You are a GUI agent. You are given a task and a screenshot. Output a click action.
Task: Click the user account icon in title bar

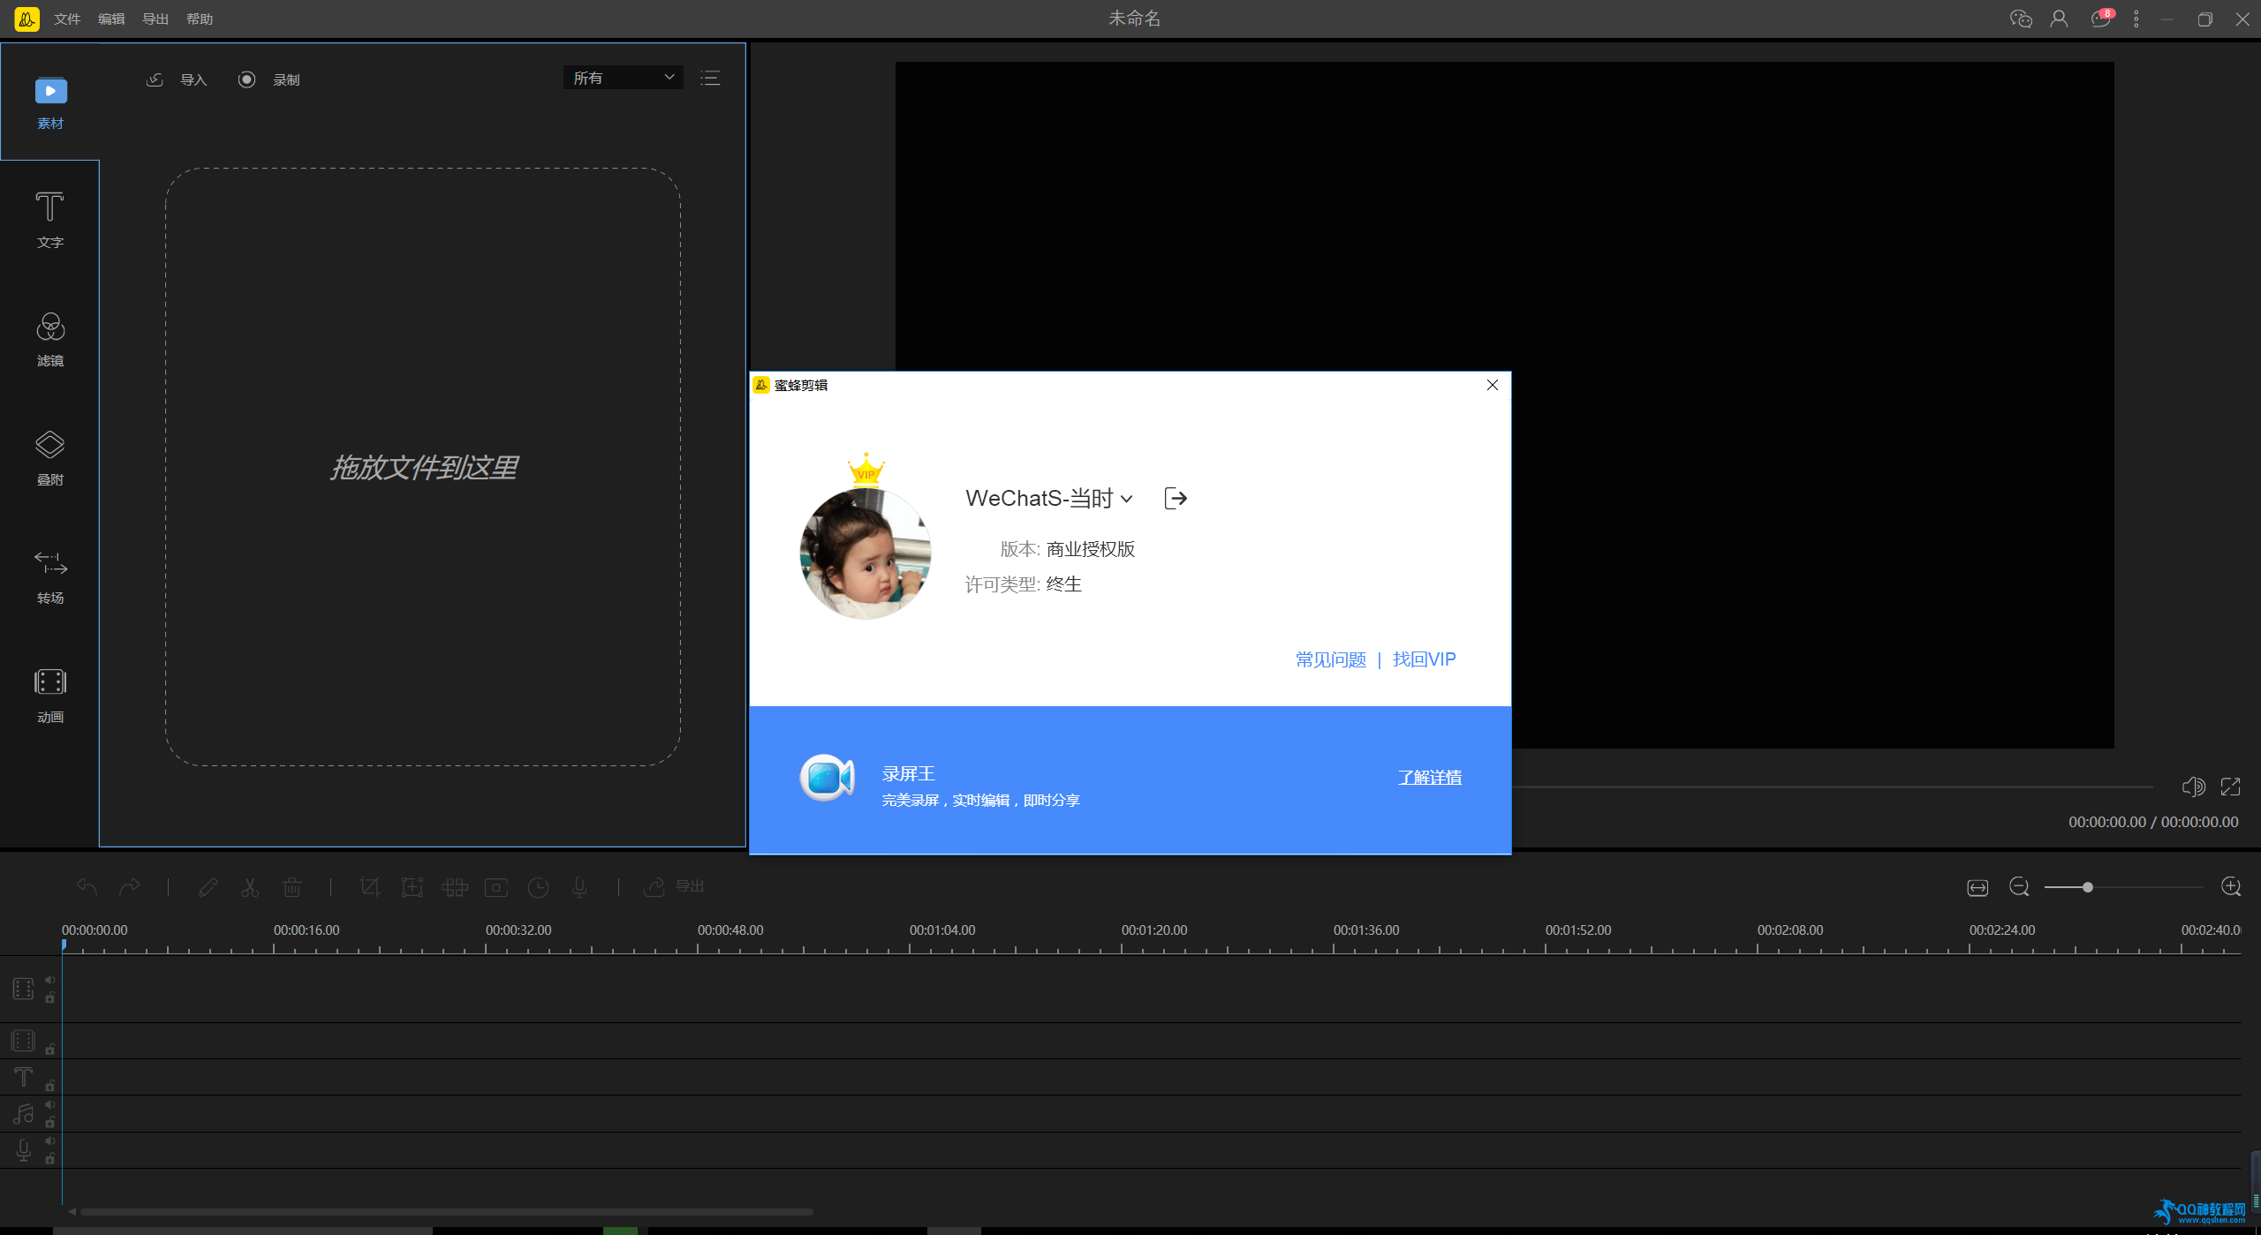click(x=2059, y=19)
